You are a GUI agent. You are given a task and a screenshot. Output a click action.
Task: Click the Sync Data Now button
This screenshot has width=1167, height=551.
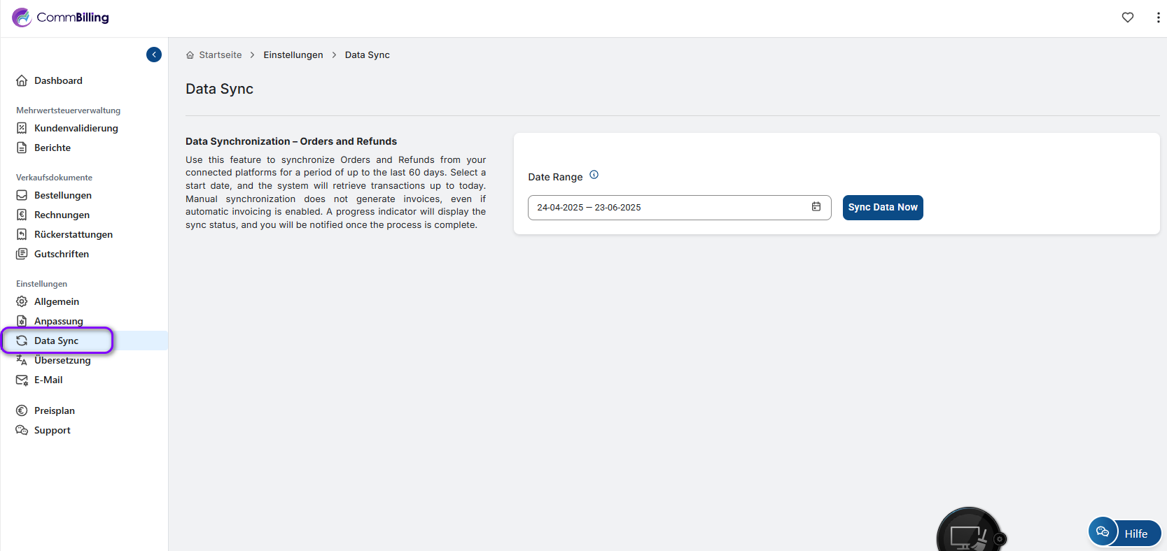pos(882,208)
